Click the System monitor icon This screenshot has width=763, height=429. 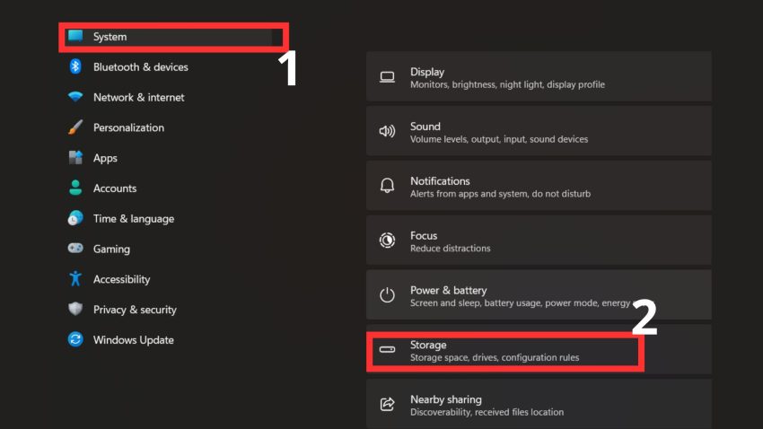pyautogui.click(x=75, y=36)
